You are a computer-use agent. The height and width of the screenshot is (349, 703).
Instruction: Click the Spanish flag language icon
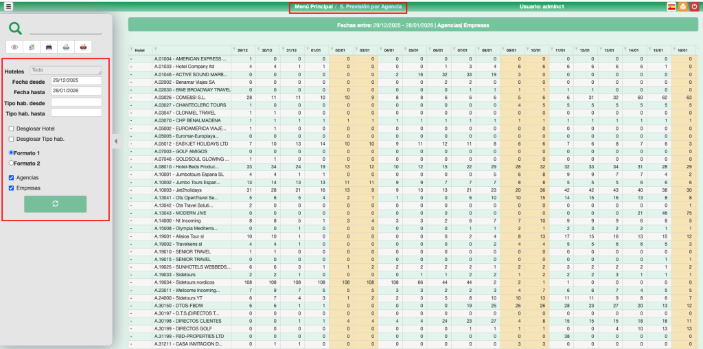coord(671,7)
